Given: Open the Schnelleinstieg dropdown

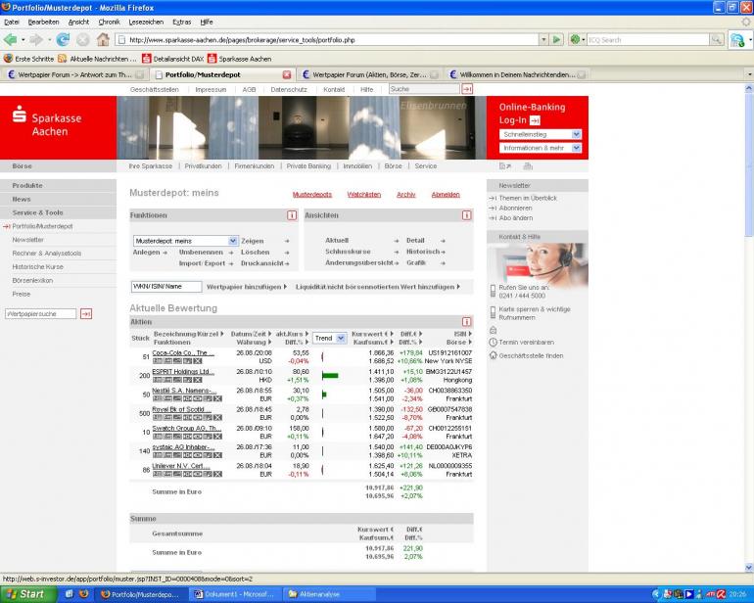Looking at the screenshot, I should (x=541, y=134).
